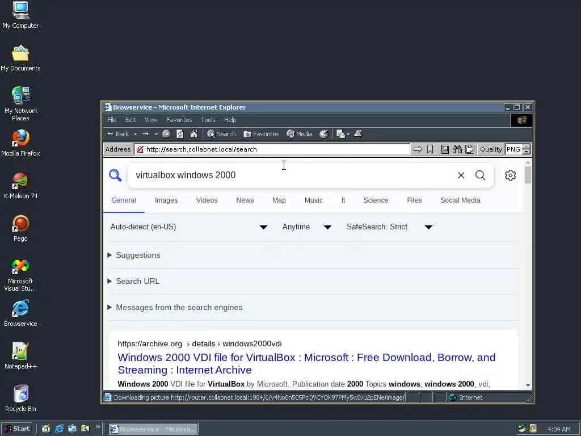The image size is (581, 436).
Task: Open the SafeSearch: Strict dropdown
Action: point(390,227)
